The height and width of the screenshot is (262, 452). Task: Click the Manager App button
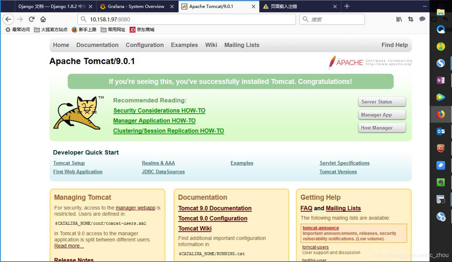382,115
